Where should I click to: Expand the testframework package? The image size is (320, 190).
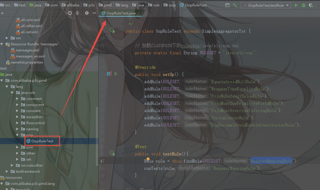point(7,171)
